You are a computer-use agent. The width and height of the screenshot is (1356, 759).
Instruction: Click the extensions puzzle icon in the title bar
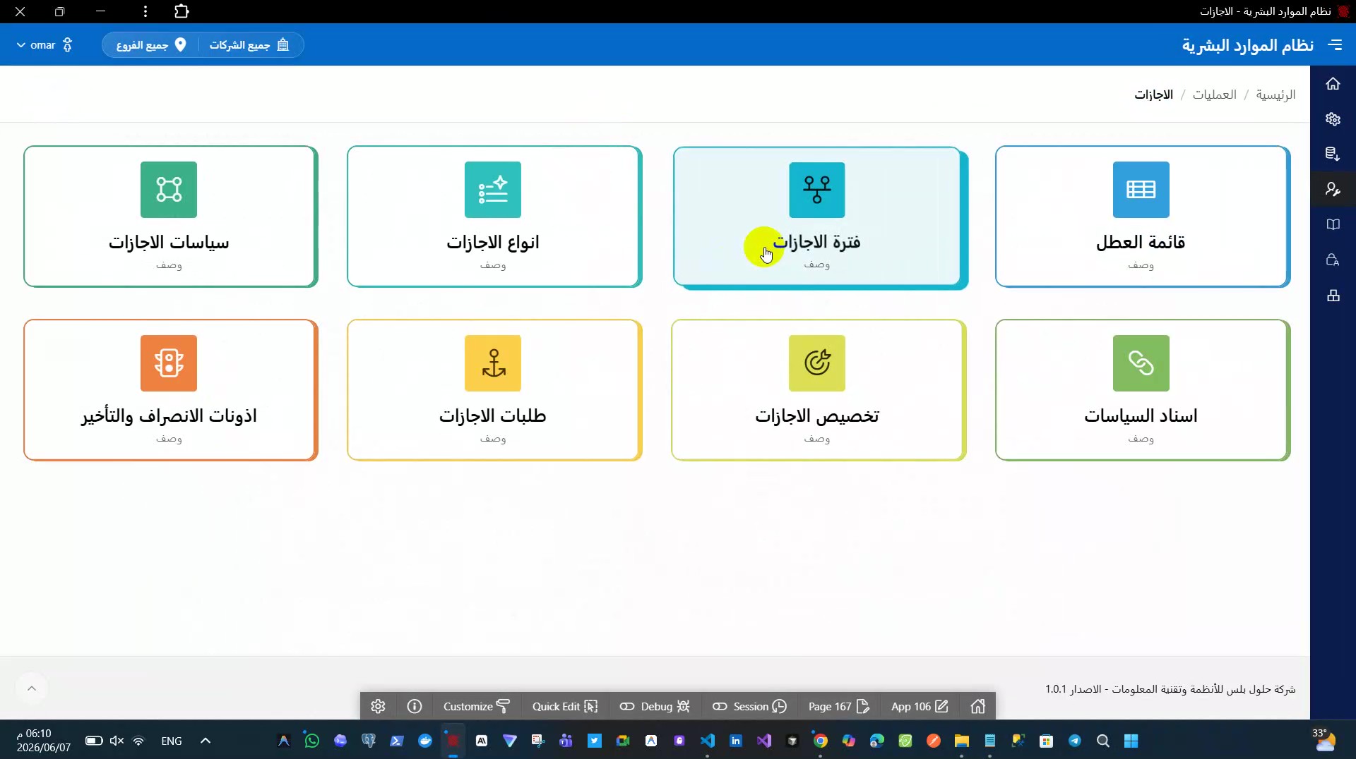pos(182,11)
